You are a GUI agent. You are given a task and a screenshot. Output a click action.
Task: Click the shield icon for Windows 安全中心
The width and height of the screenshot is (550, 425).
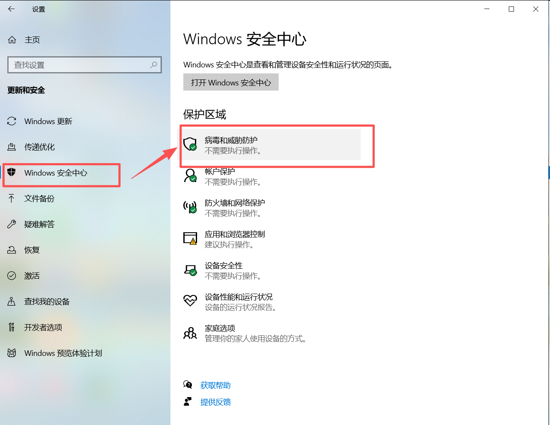(x=12, y=173)
